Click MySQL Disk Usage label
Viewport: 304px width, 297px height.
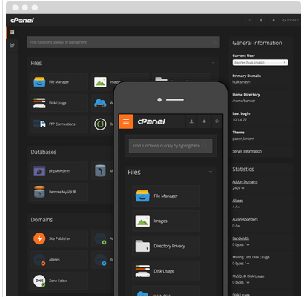point(248,276)
